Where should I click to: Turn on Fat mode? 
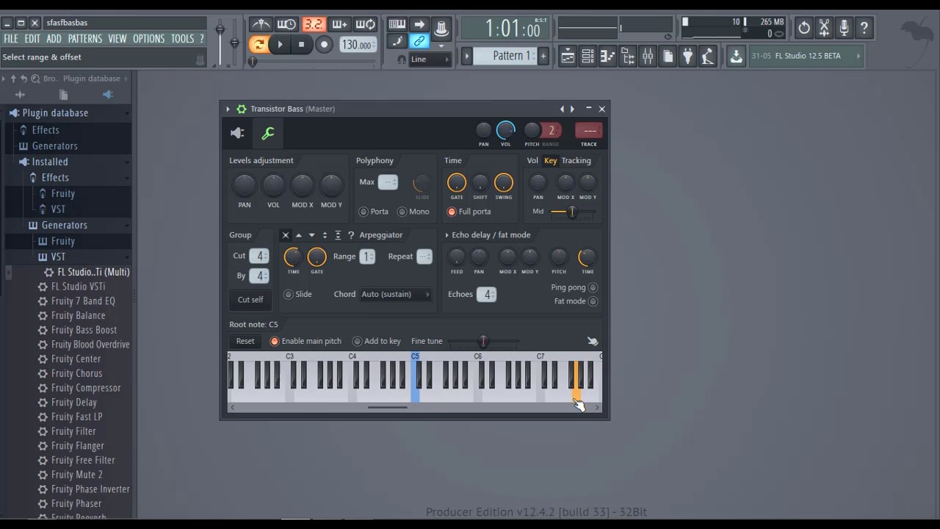[593, 301]
